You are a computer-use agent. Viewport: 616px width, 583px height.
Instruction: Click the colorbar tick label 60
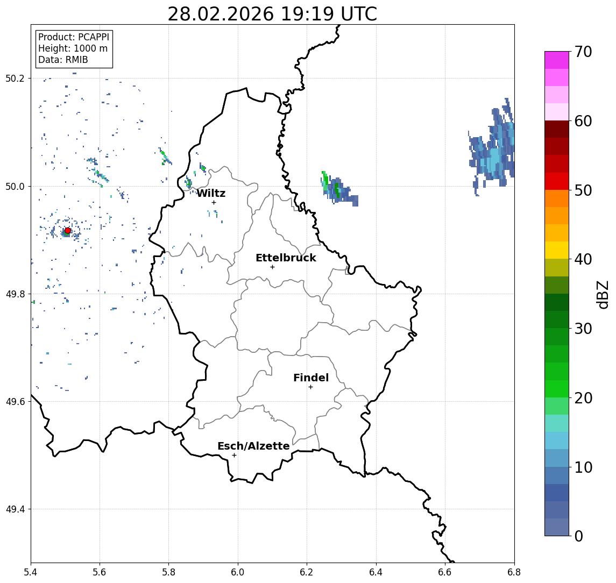point(583,121)
